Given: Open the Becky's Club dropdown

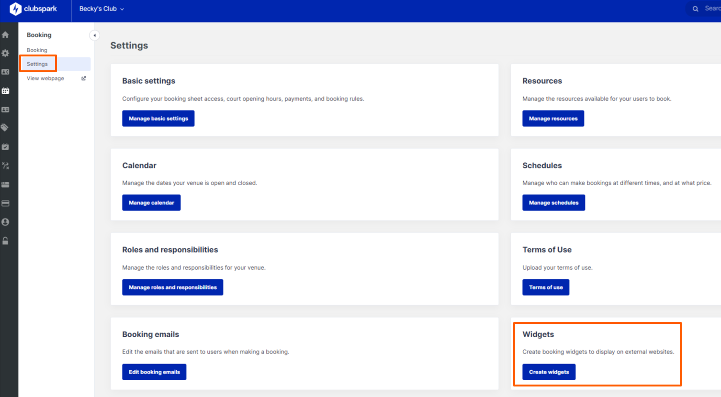Looking at the screenshot, I should [101, 8].
